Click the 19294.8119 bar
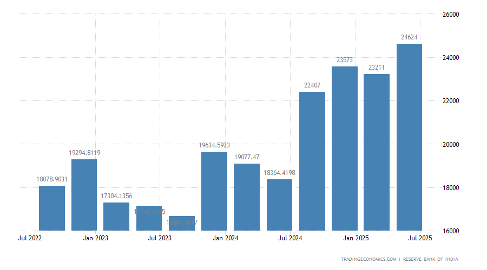Viewport: 487px width, 270px height. [84, 195]
